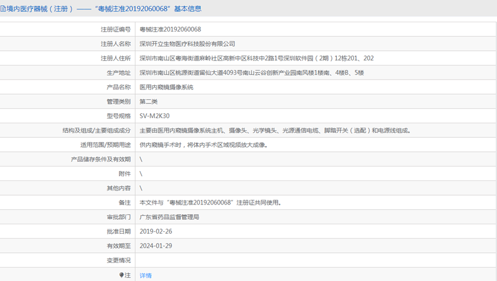This screenshot has height=281, width=497.
Task: Select the intended use text 供内窥镜手术时
Action: click(204, 145)
